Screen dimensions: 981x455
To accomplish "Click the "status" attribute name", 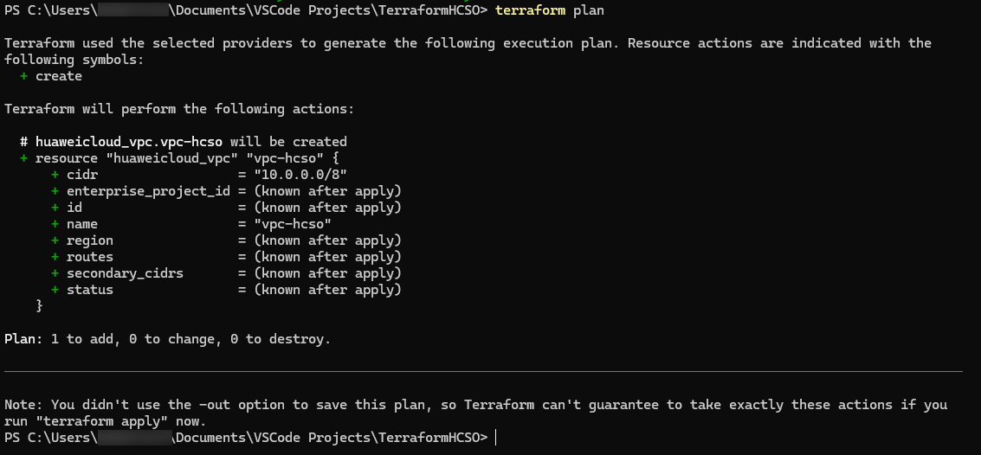I will click(90, 290).
